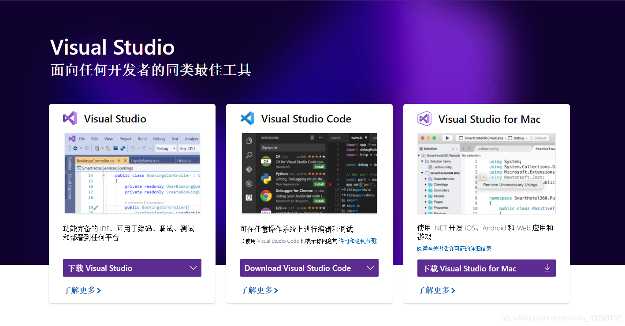Image resolution: width=625 pixels, height=326 pixels.
Task: Click the lightbulb quick-fix icon on line 4
Action: (x=480, y=177)
